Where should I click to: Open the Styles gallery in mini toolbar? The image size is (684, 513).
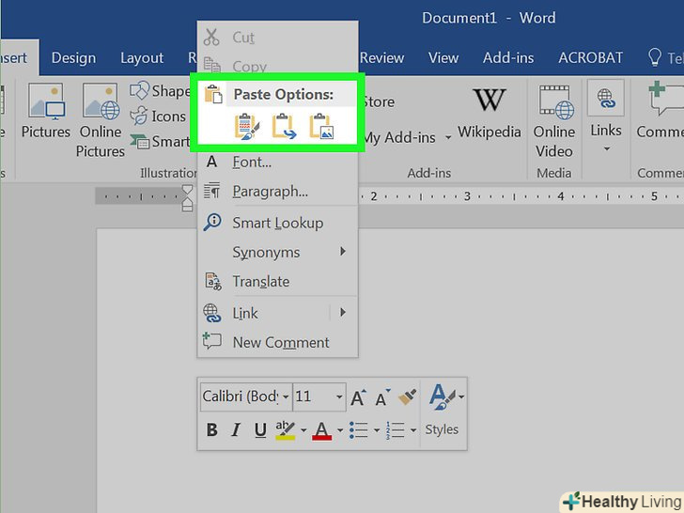click(x=442, y=409)
